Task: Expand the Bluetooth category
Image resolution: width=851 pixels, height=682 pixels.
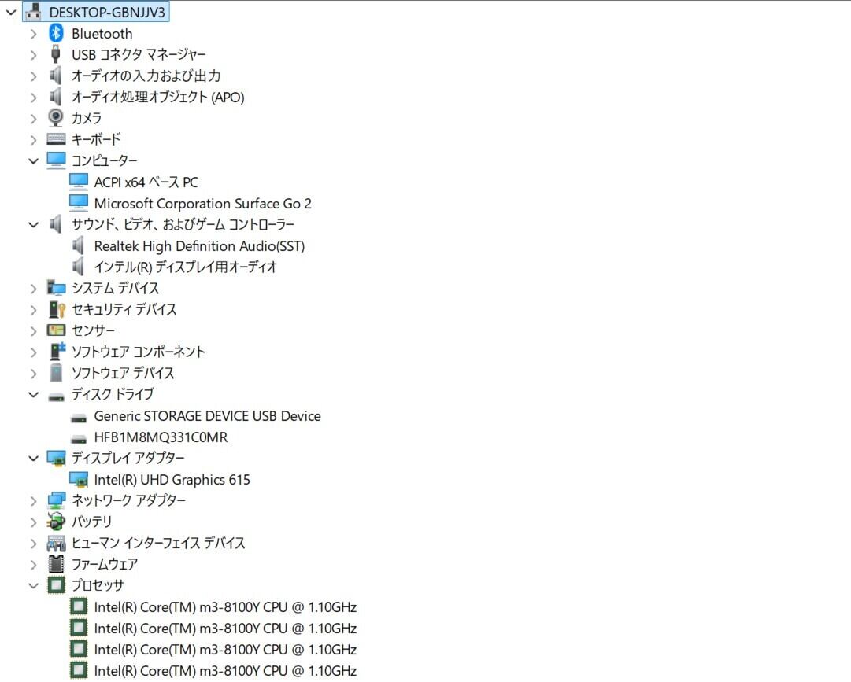Action: coord(34,34)
